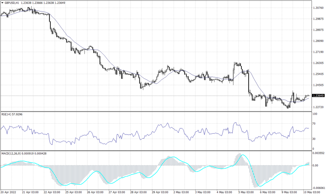Click the RSI 100 level label

click(x=315, y=114)
